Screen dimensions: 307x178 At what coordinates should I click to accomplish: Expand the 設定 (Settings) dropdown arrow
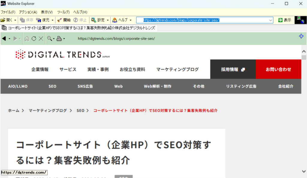coord(108,20)
